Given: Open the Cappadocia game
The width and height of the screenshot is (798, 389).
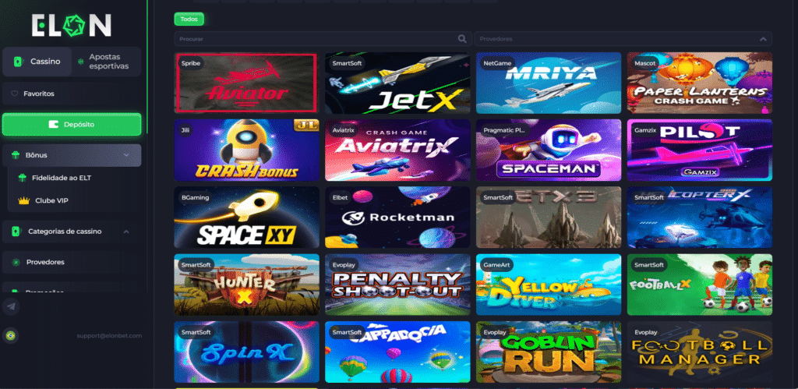Looking at the screenshot, I should click(397, 352).
